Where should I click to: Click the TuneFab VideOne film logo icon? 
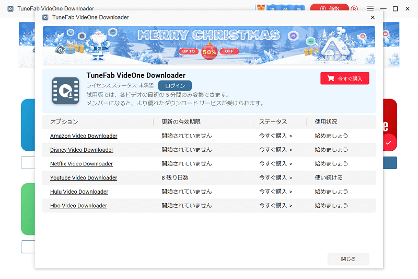tap(66, 91)
